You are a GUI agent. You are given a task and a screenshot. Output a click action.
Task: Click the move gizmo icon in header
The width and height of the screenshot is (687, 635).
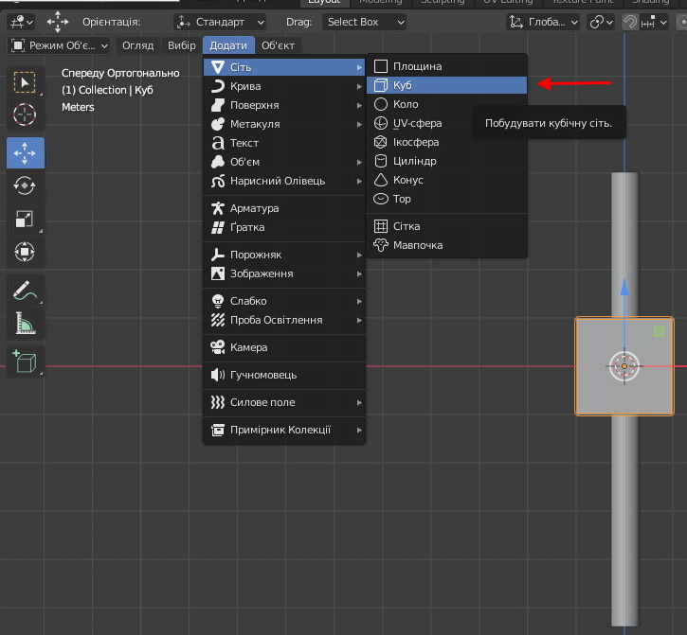[58, 22]
